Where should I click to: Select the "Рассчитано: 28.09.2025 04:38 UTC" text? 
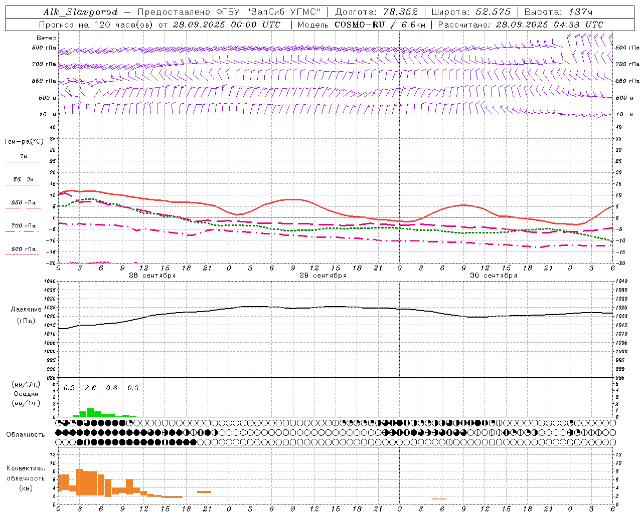pos(521,25)
